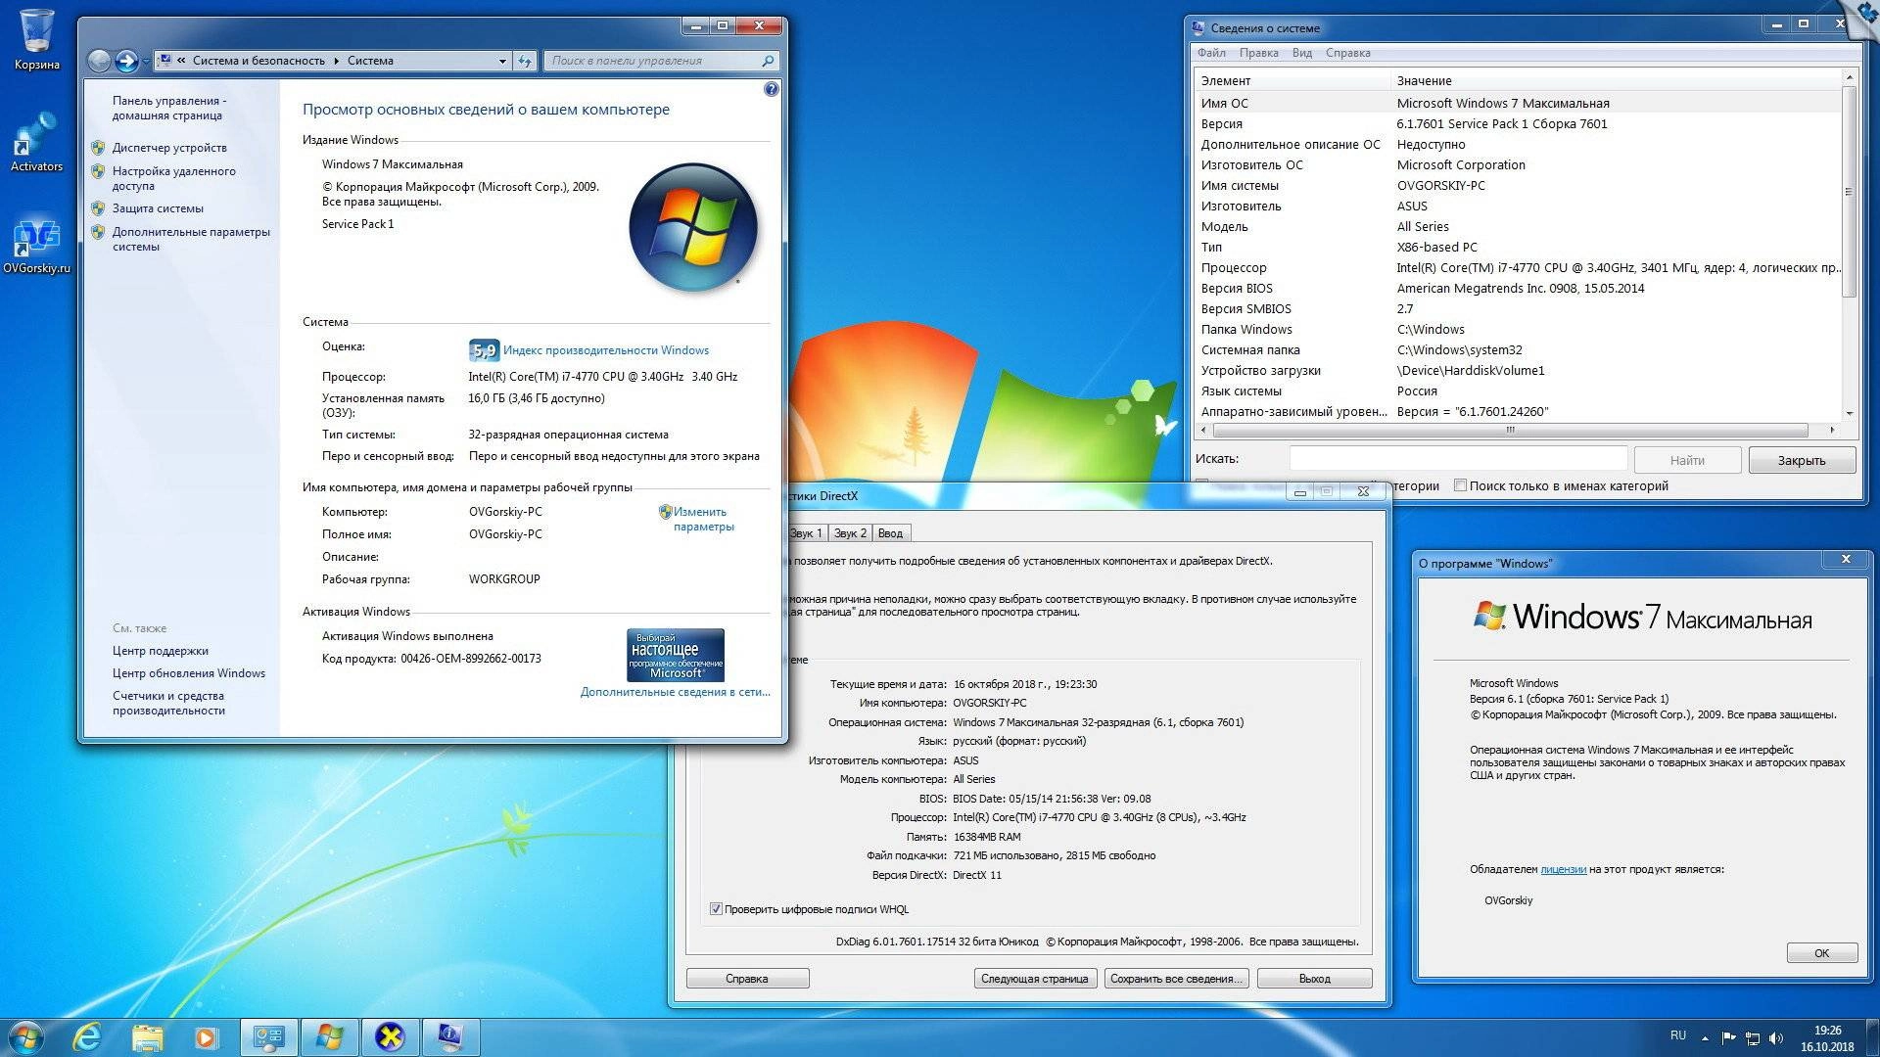The height and width of the screenshot is (1057, 1880).
Task: Click the vertical scrollbar in System Information list
Action: (x=1849, y=191)
